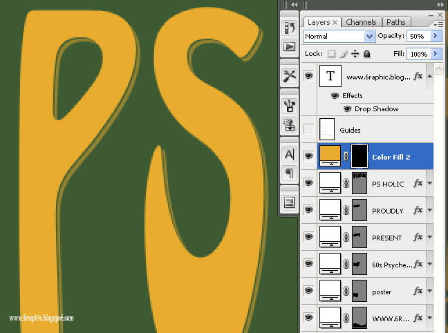This screenshot has width=448, height=333.
Task: Close the Layers tab with its x
Action: pyautogui.click(x=335, y=22)
